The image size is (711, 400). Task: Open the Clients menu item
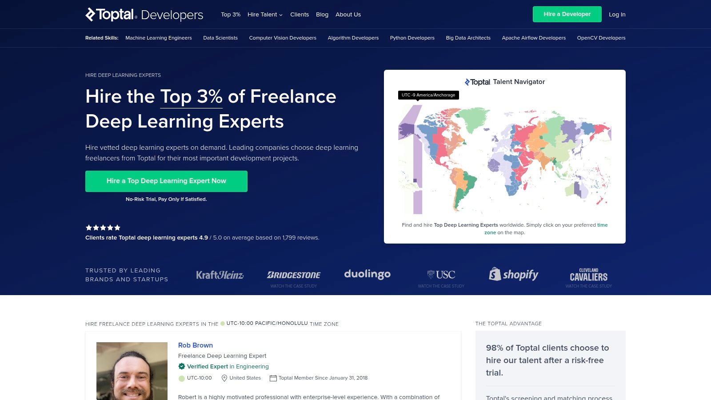click(300, 14)
